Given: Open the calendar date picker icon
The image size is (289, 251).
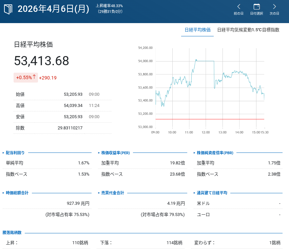Looking at the screenshot, I should point(256,6).
